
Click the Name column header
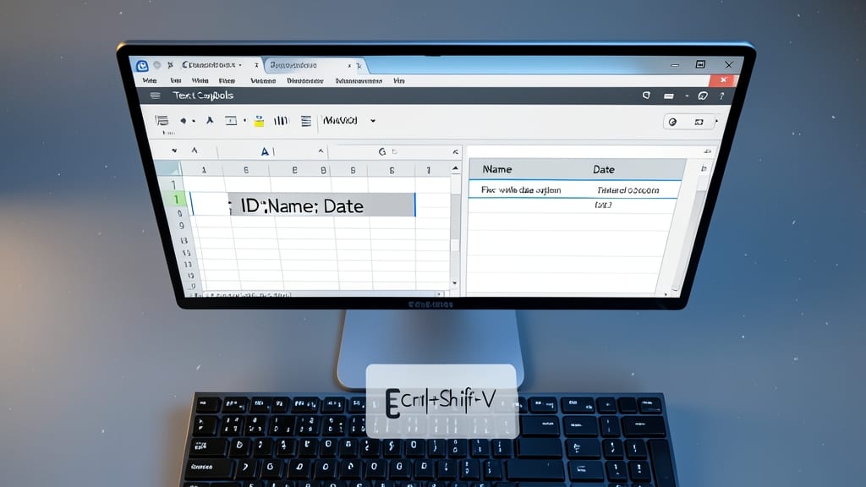pos(497,169)
